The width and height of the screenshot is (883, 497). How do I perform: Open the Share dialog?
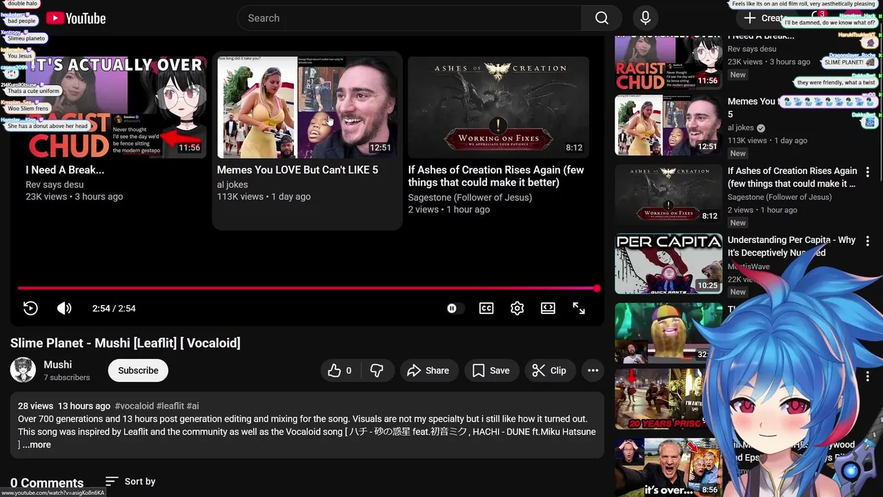pos(428,371)
